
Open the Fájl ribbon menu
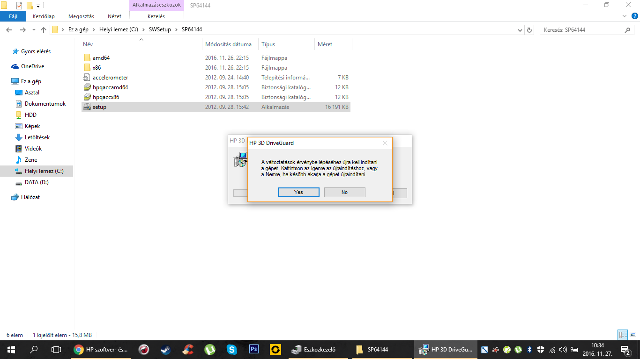point(13,16)
